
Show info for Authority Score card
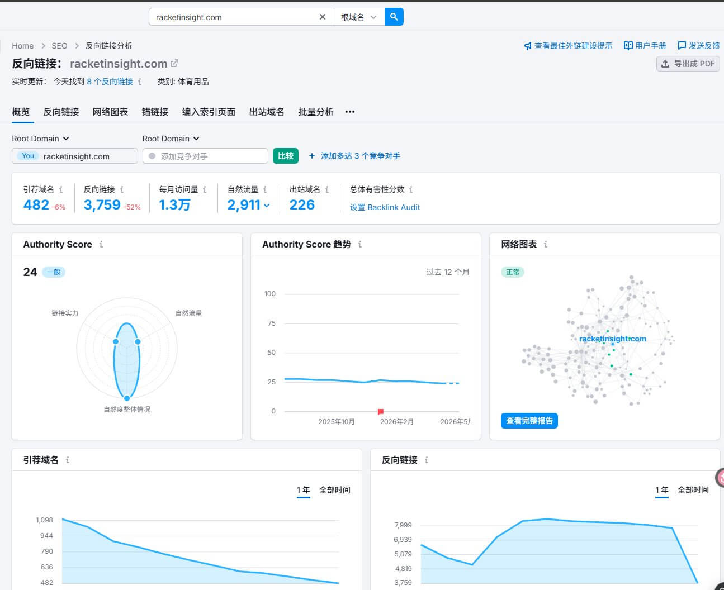(101, 244)
